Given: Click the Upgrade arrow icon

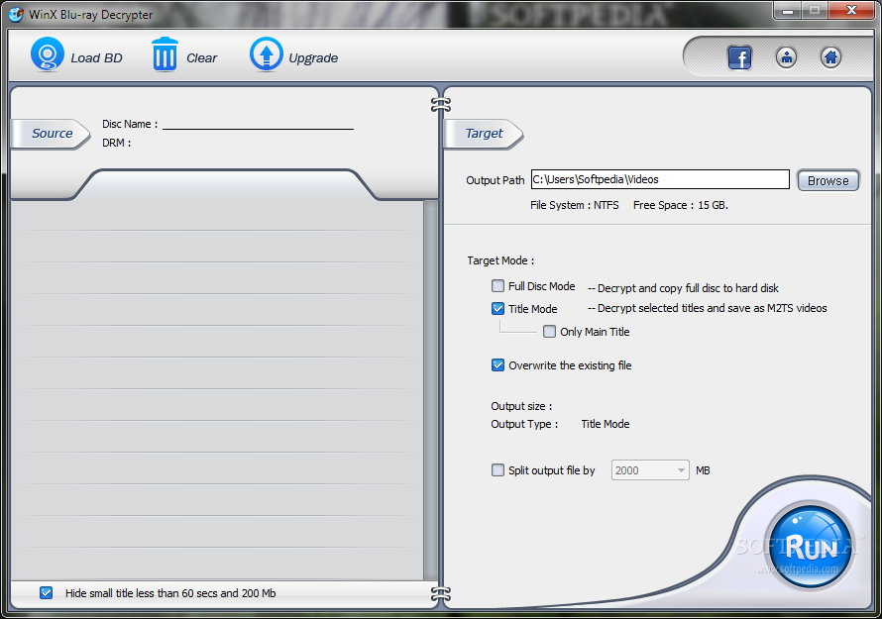Looking at the screenshot, I should [x=266, y=53].
